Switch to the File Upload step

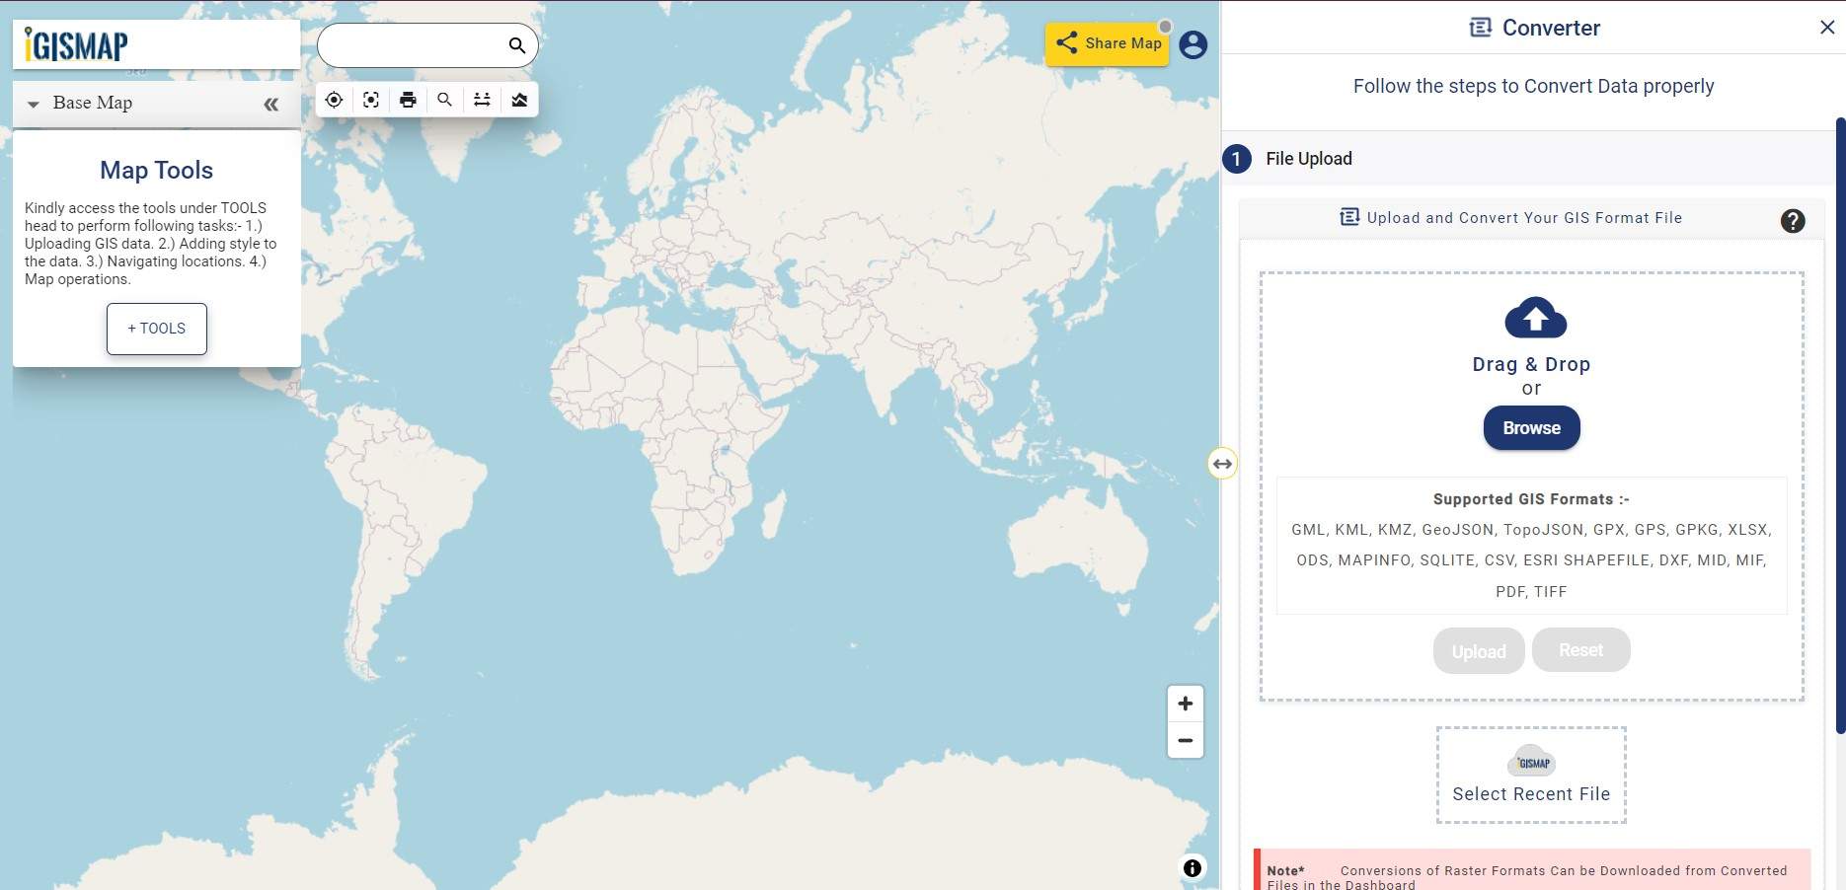pyautogui.click(x=1308, y=158)
